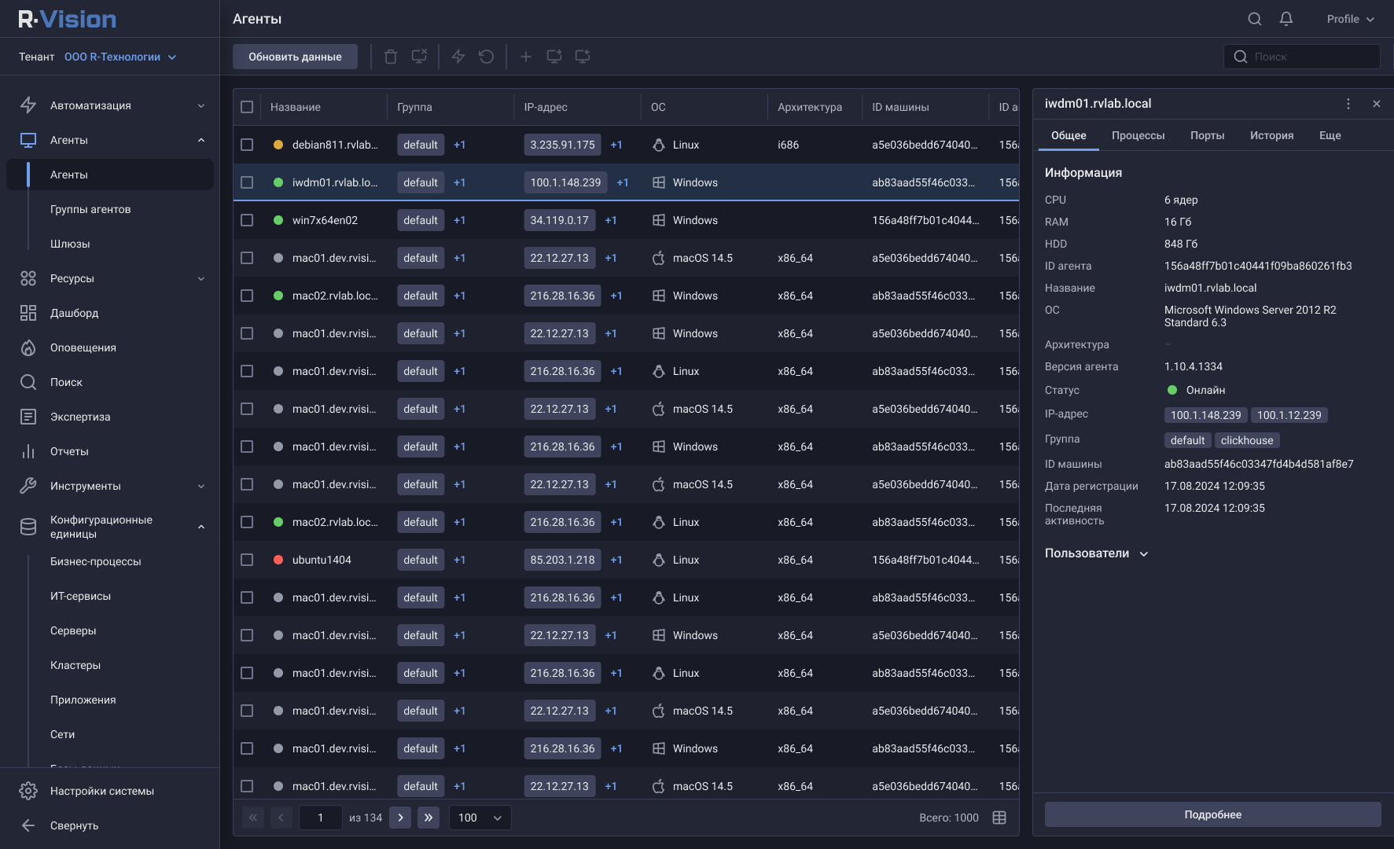Check the debian811.rvlab row checkbox

(x=247, y=145)
